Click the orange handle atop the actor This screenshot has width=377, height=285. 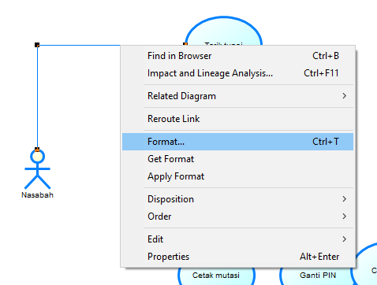[37, 150]
